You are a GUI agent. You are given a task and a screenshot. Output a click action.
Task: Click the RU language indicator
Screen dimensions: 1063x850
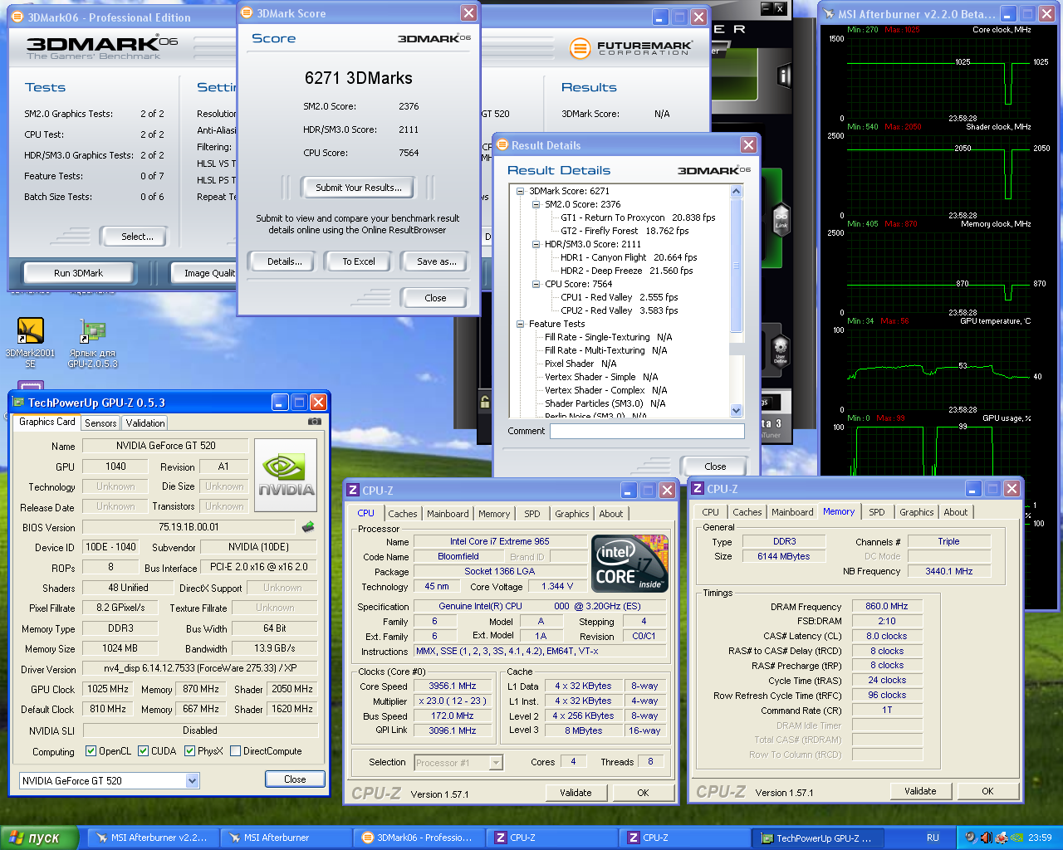(933, 838)
